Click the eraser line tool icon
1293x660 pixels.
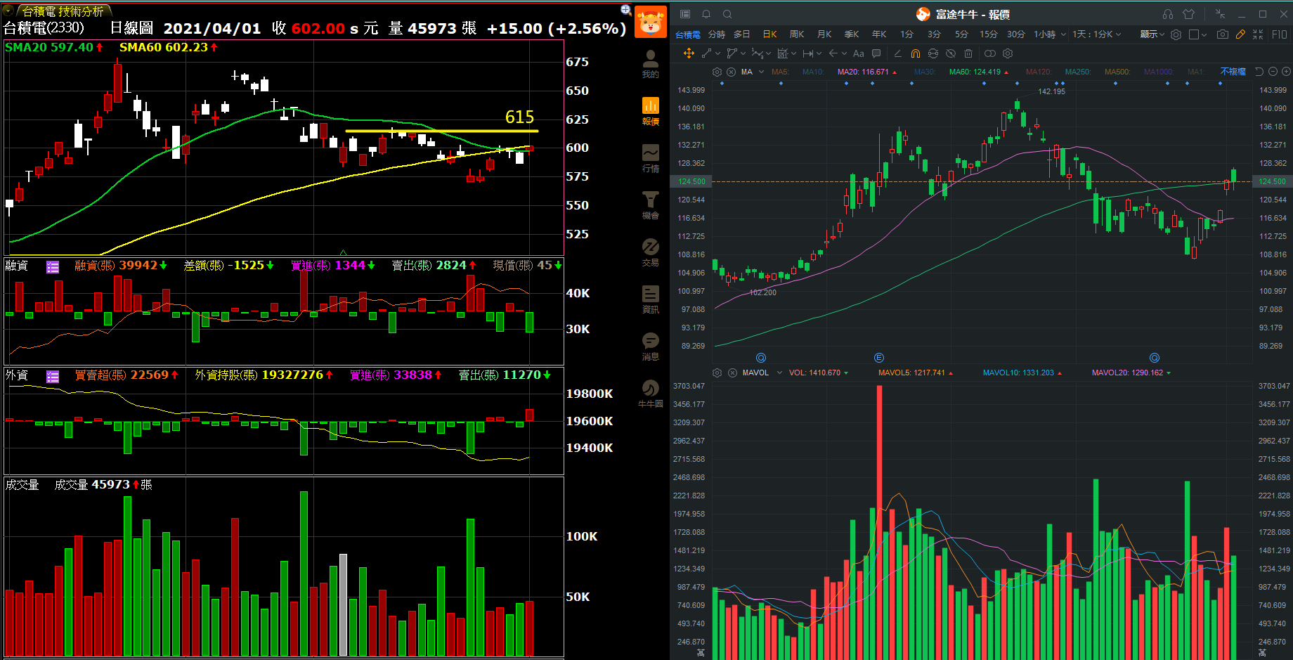point(897,53)
